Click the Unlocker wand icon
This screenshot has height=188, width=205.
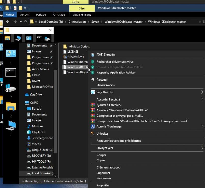93,134
